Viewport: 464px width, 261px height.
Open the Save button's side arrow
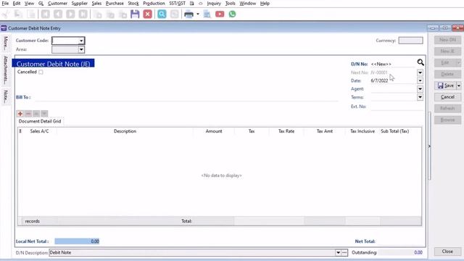coord(459,86)
